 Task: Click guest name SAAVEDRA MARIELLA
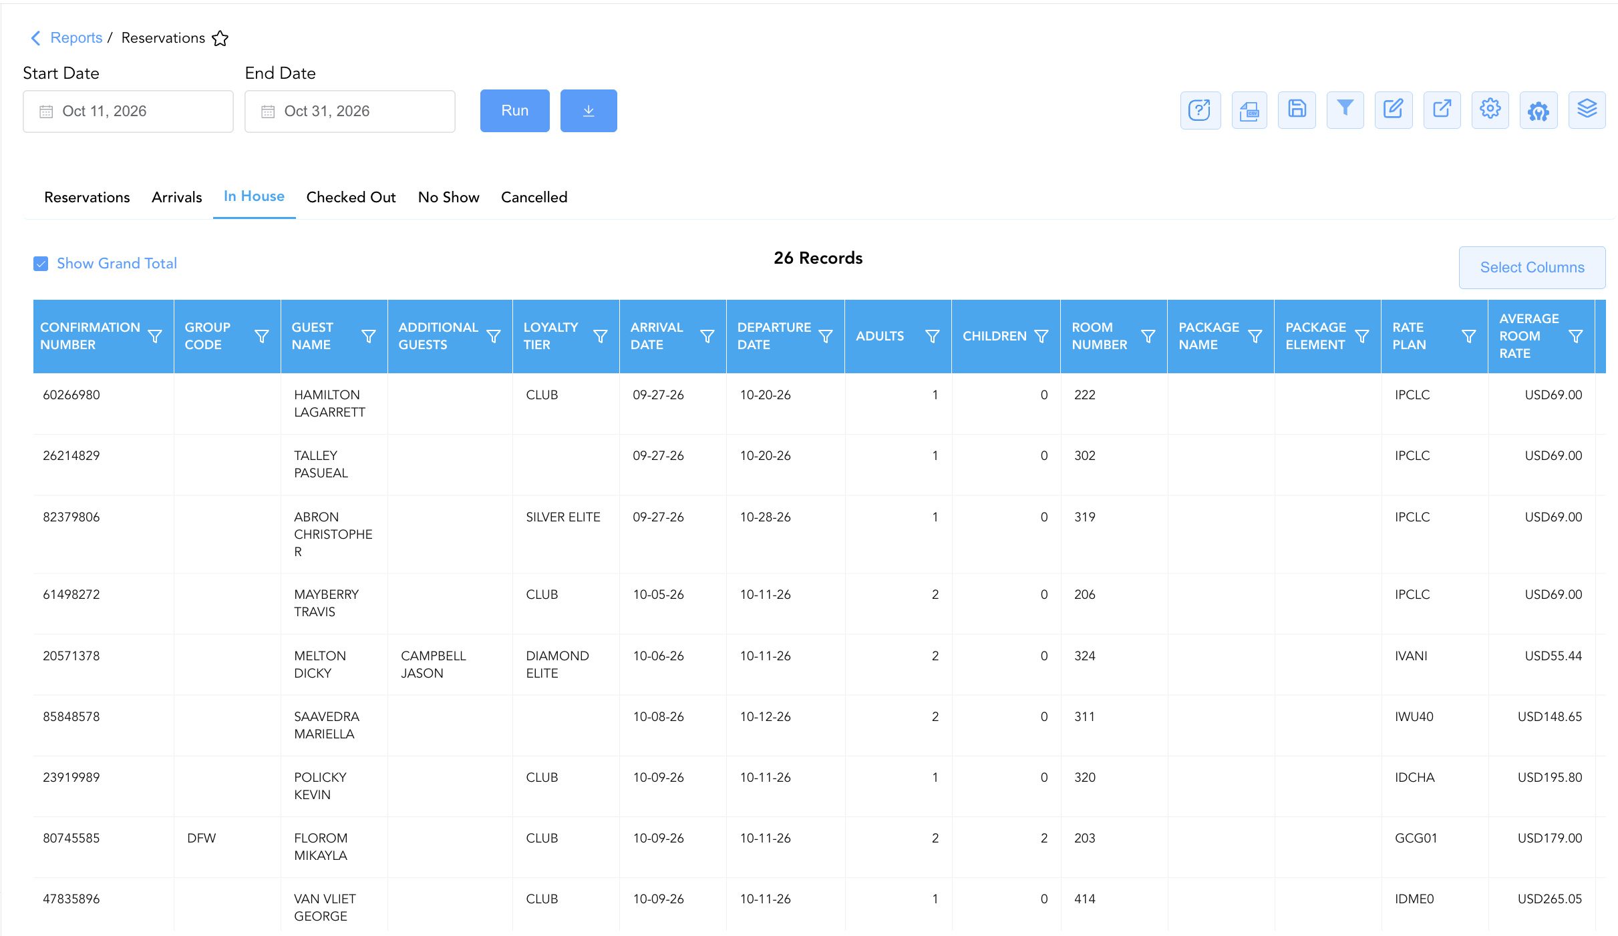[x=327, y=726]
